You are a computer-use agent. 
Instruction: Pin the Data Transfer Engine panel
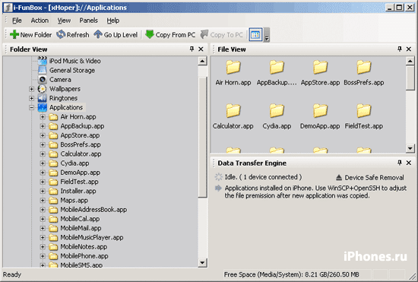399,163
